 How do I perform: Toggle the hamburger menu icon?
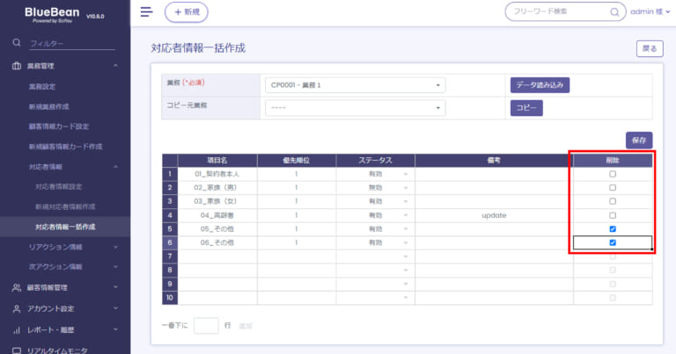coord(146,11)
